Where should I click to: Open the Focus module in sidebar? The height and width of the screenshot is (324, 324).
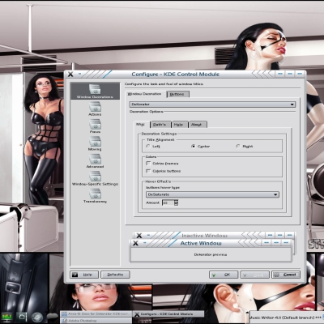pos(95,126)
